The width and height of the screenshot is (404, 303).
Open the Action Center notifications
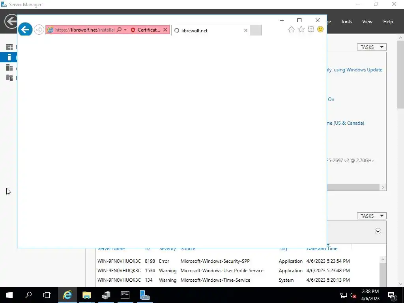[x=391, y=295]
